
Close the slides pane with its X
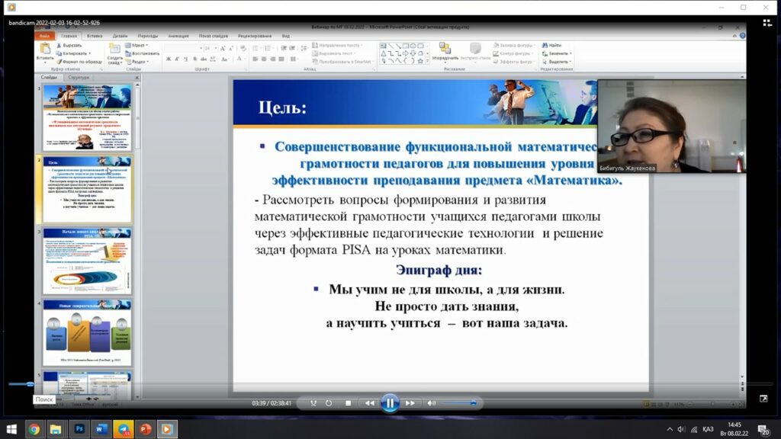pyautogui.click(x=137, y=77)
